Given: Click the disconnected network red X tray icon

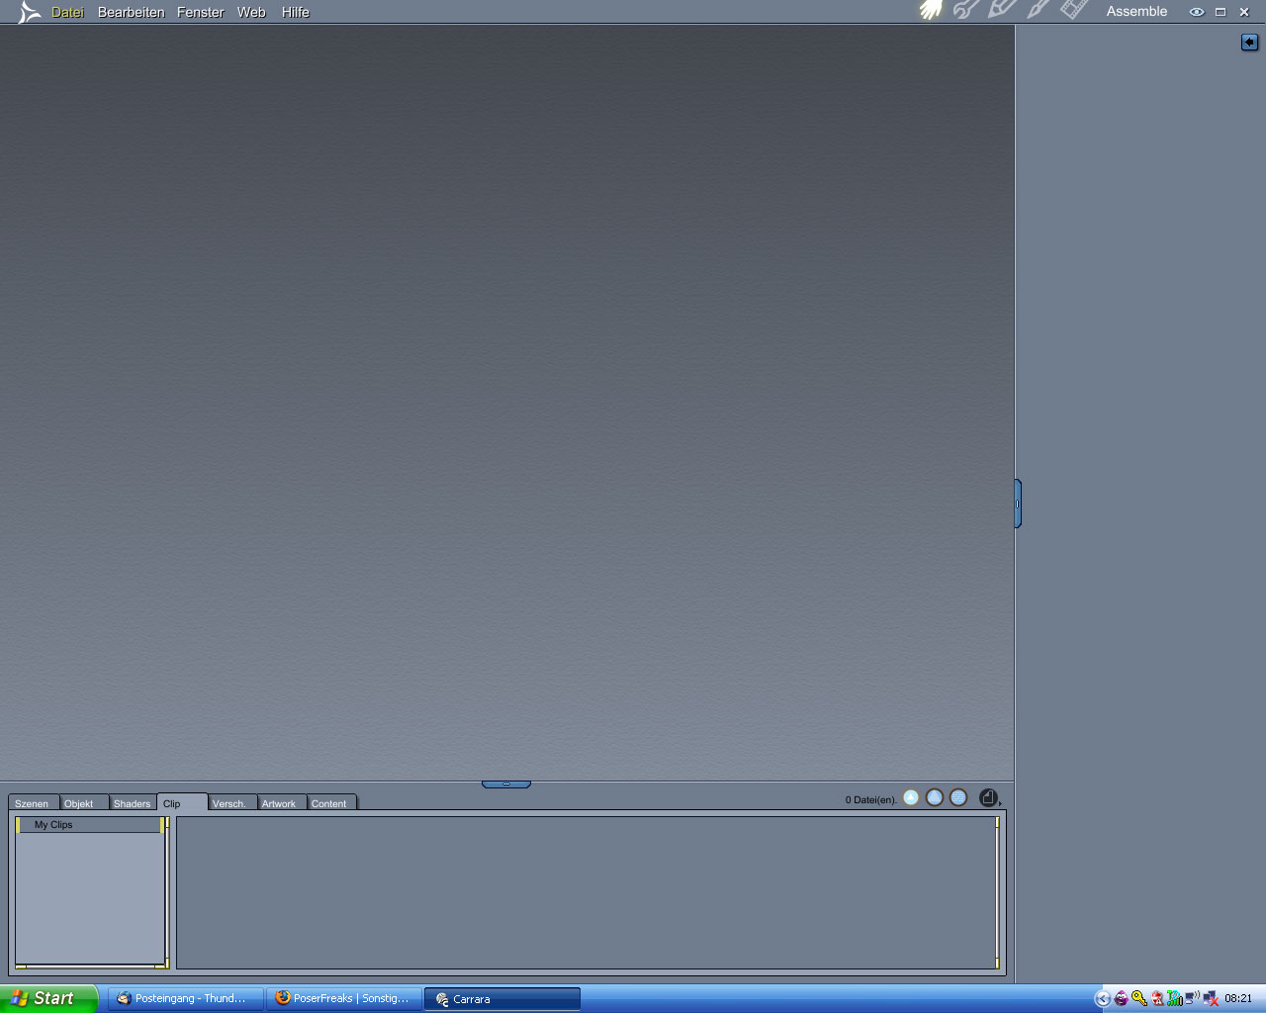Looking at the screenshot, I should pyautogui.click(x=1210, y=999).
